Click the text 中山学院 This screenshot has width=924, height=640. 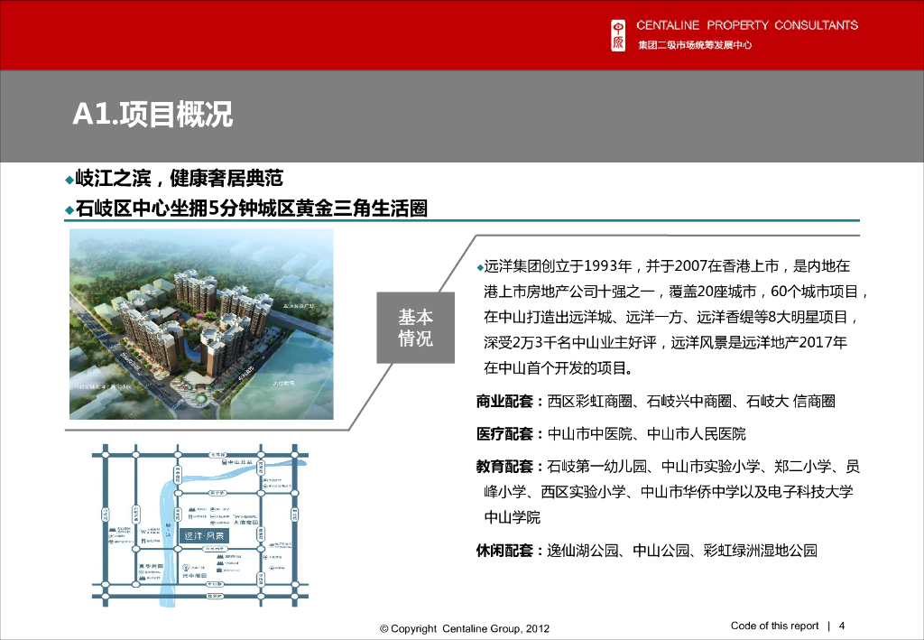point(513,517)
